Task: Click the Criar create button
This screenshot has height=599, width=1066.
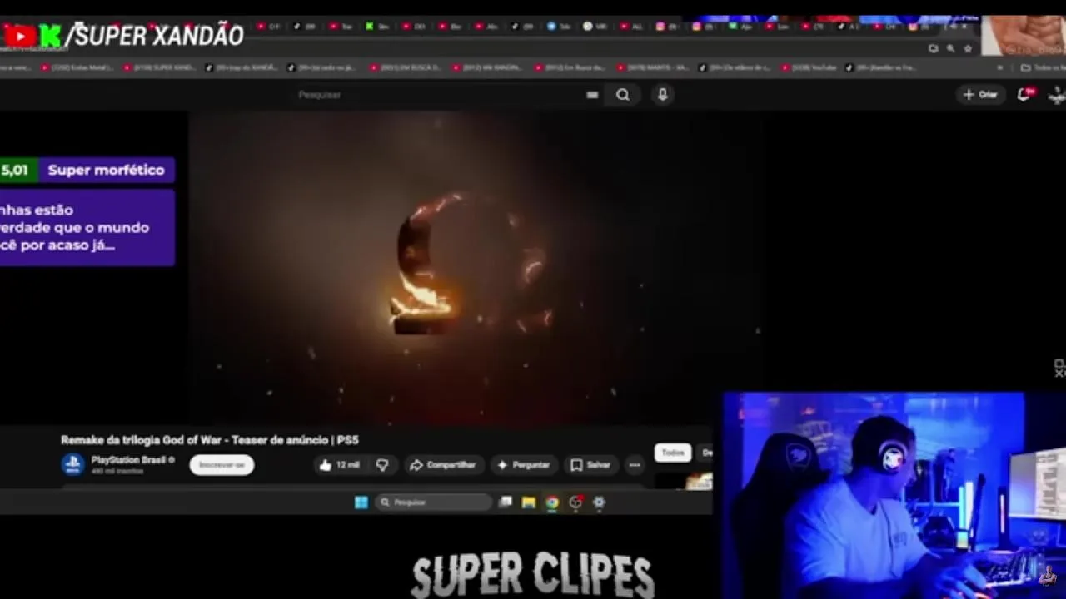Action: [980, 94]
